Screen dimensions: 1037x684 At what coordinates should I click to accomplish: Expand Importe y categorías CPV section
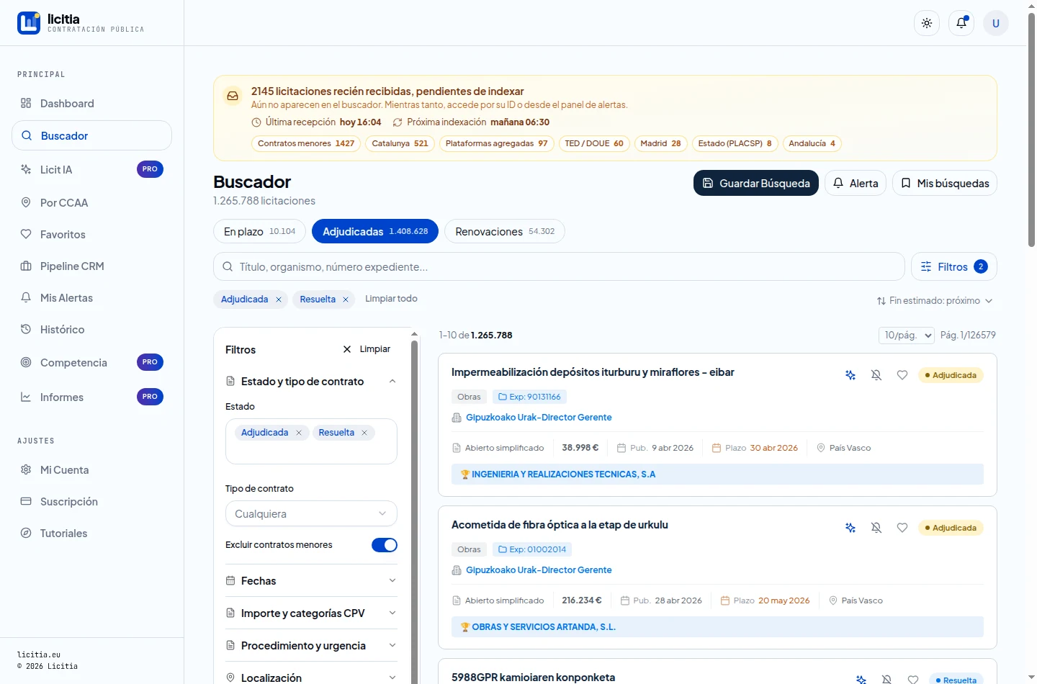(311, 613)
